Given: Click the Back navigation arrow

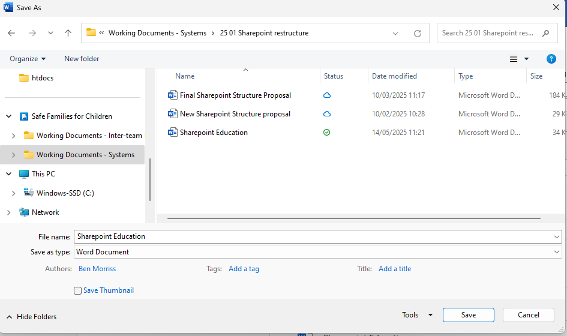Looking at the screenshot, I should 11,34.
